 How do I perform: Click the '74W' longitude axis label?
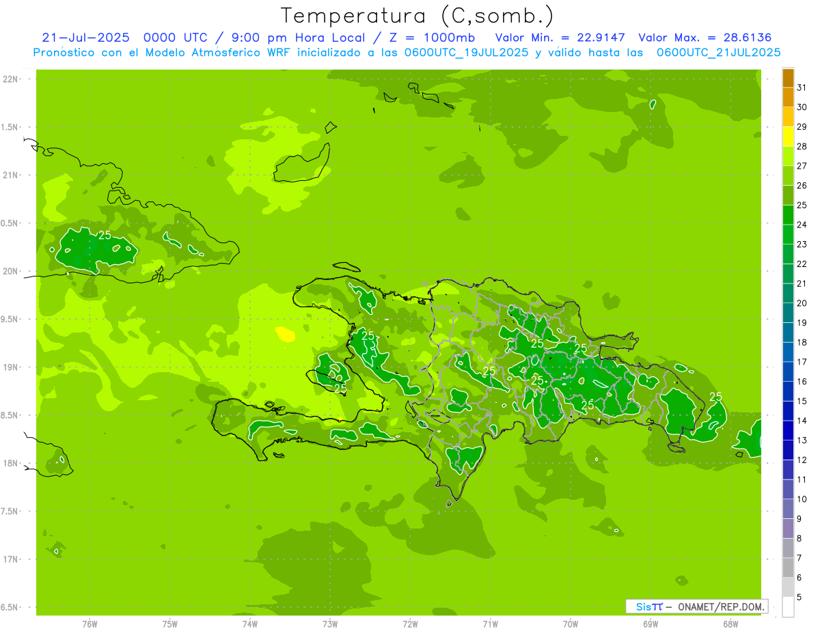pos(250,624)
